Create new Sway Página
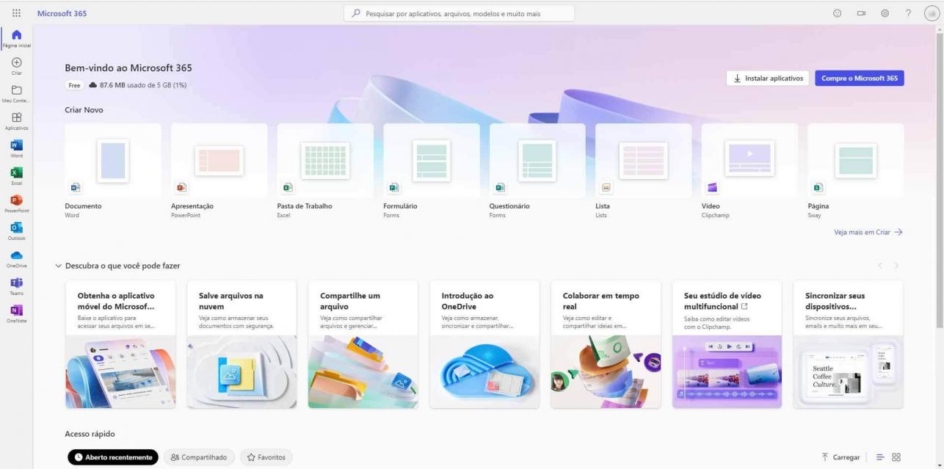944x469 pixels. pyautogui.click(x=856, y=171)
